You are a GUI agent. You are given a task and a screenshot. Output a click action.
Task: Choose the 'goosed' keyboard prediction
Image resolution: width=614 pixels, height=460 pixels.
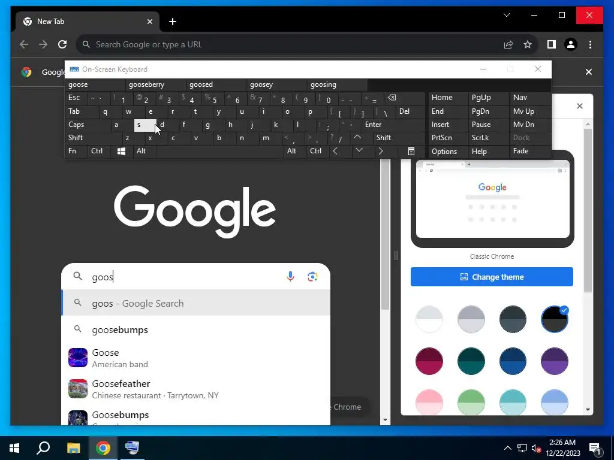click(216, 84)
